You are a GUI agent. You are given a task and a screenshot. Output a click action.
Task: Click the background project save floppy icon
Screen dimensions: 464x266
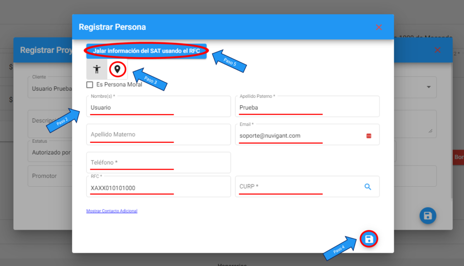point(428,216)
